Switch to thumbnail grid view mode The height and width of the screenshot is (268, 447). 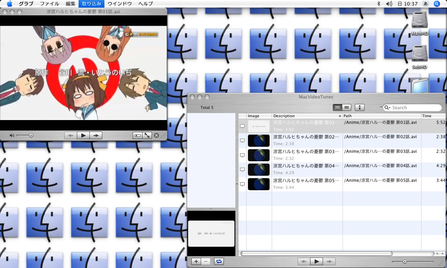tap(346, 107)
